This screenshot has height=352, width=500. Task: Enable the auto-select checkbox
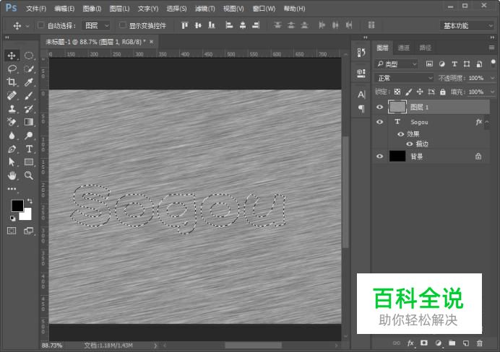click(40, 25)
